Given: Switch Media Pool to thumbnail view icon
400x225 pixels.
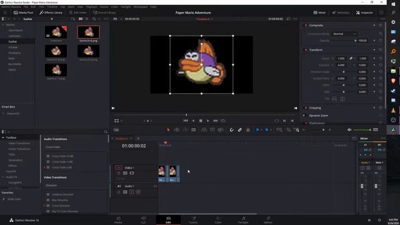Looking at the screenshot, I should 81,19.
